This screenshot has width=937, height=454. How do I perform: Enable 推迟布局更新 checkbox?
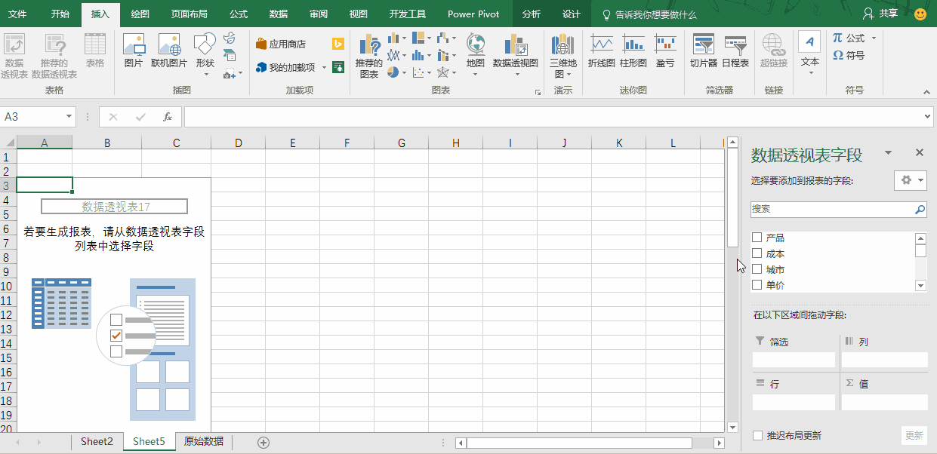[758, 435]
